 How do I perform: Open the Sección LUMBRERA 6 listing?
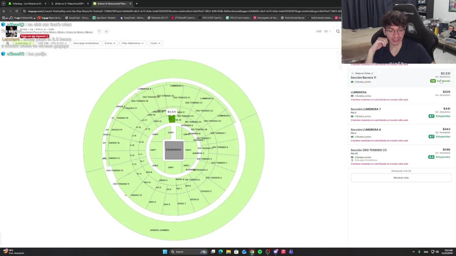pyautogui.click(x=401, y=135)
